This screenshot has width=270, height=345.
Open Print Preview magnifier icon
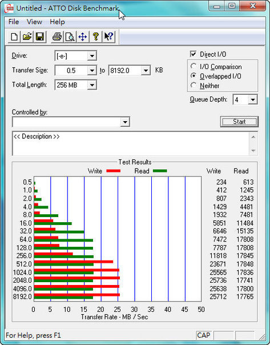[x=70, y=37]
